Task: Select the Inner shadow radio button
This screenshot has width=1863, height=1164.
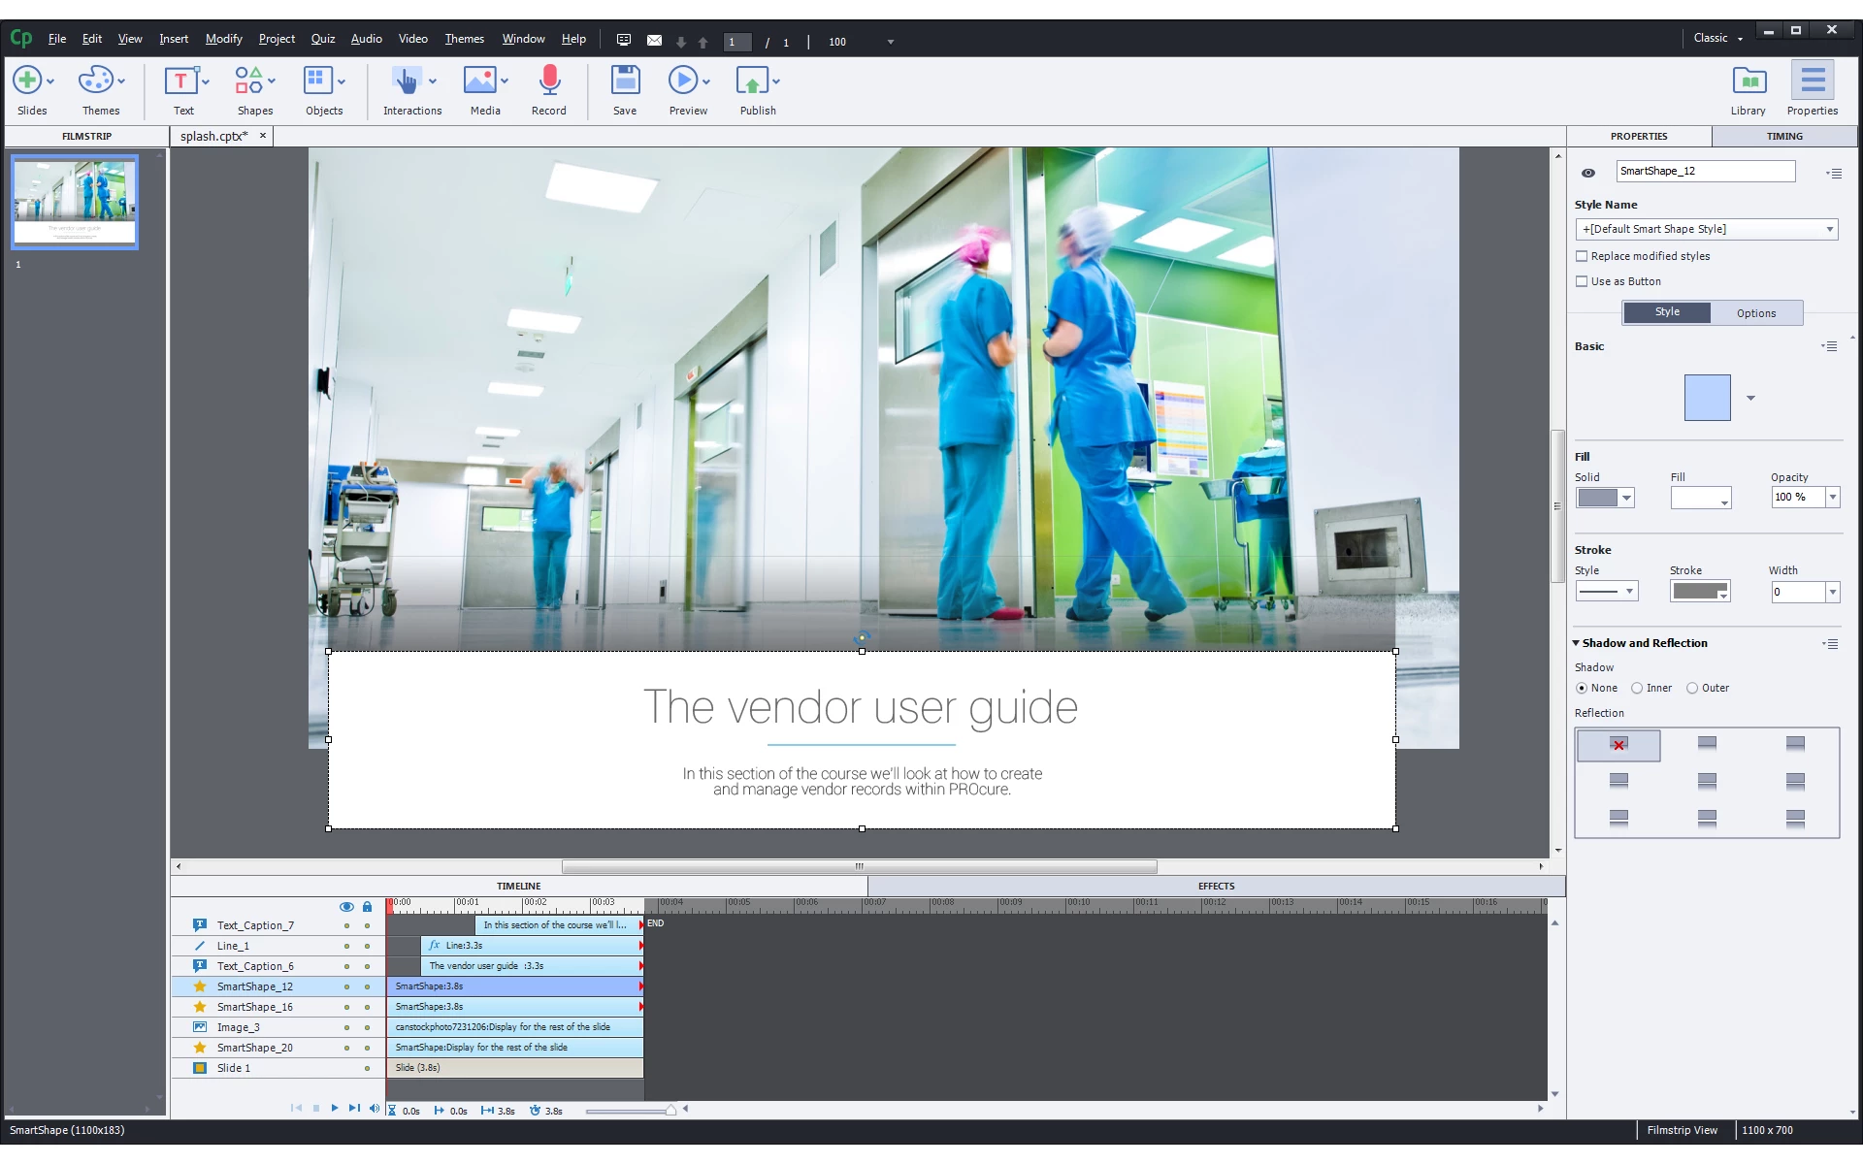Action: click(x=1637, y=688)
